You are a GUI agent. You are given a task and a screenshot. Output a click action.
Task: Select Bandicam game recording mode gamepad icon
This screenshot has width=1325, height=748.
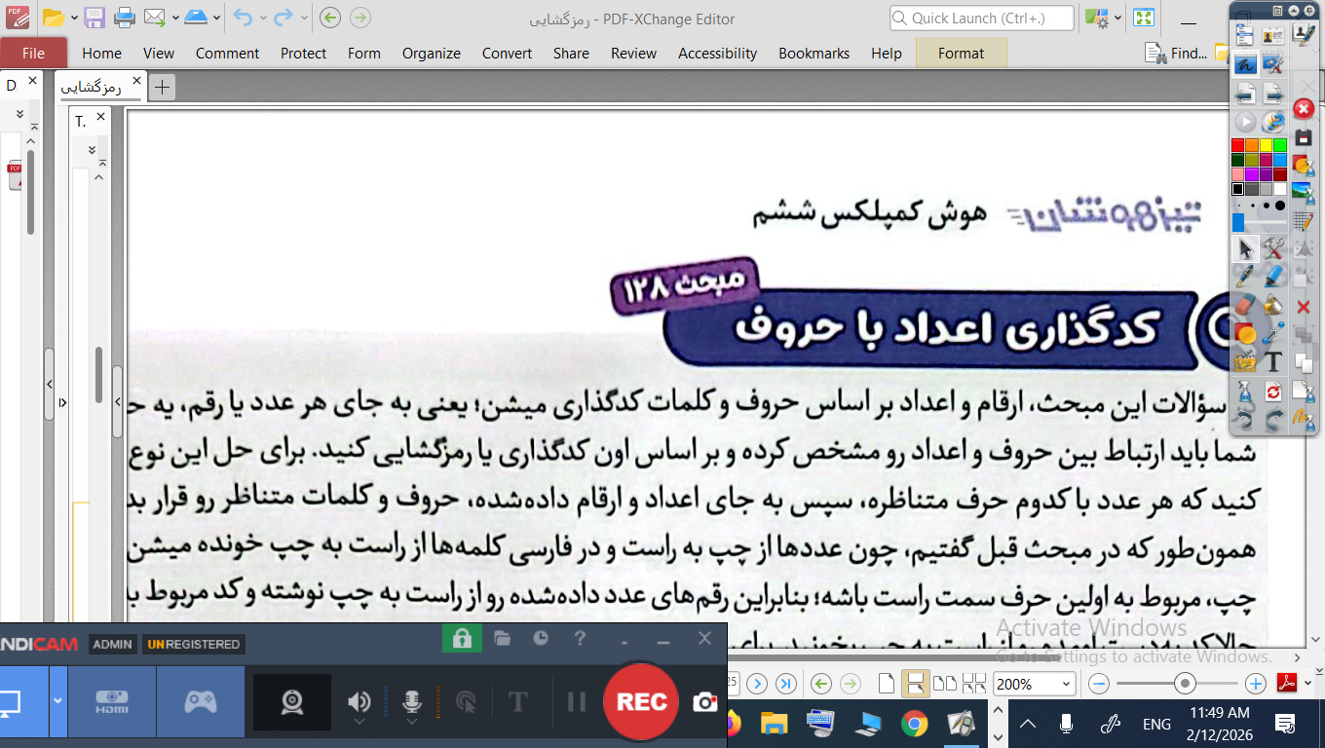pyautogui.click(x=201, y=701)
